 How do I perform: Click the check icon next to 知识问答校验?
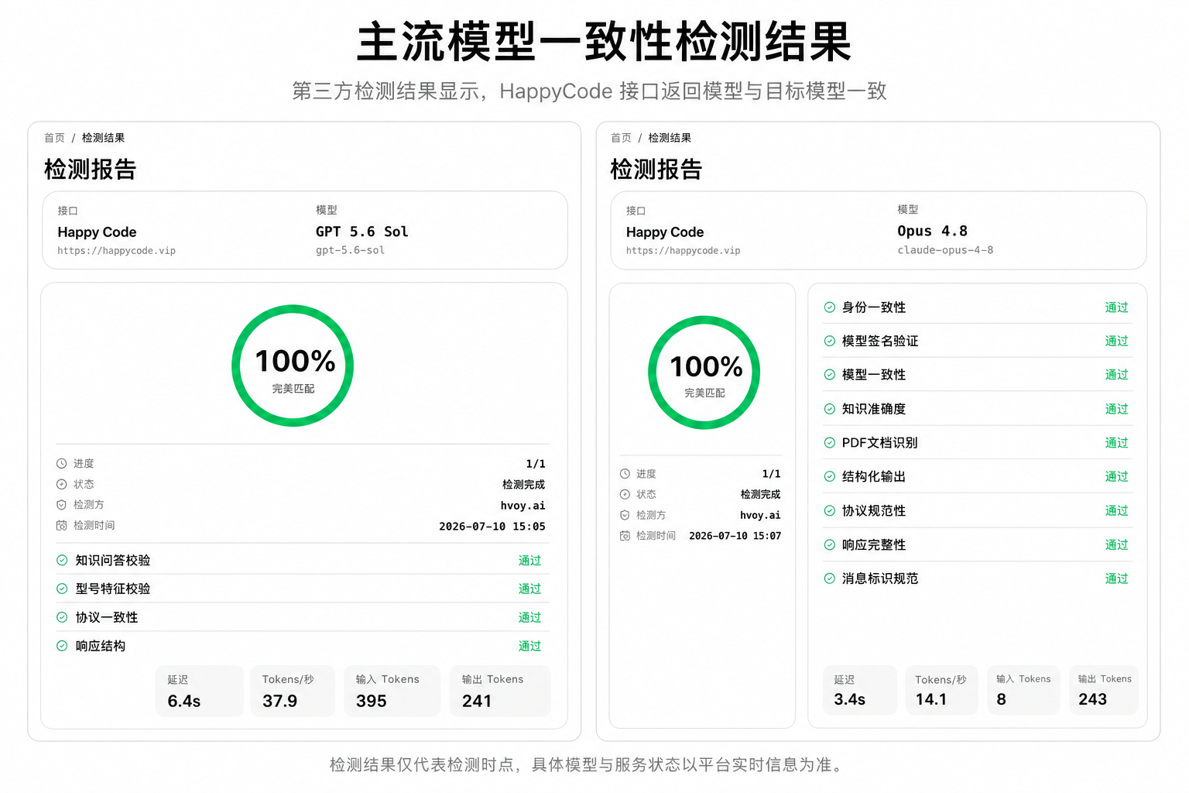click(x=62, y=560)
